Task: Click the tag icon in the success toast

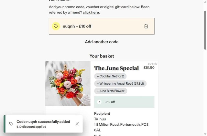Action: pos(11,124)
